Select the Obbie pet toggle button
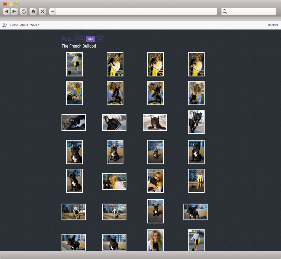Viewport: 281px width, 259px height. [90, 39]
